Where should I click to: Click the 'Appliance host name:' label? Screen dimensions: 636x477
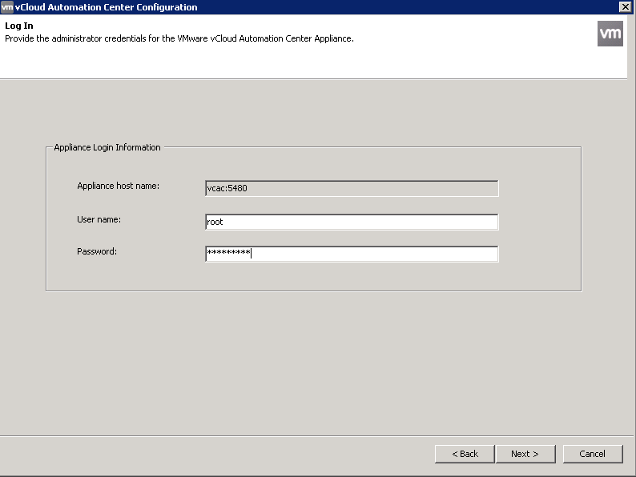(x=118, y=186)
